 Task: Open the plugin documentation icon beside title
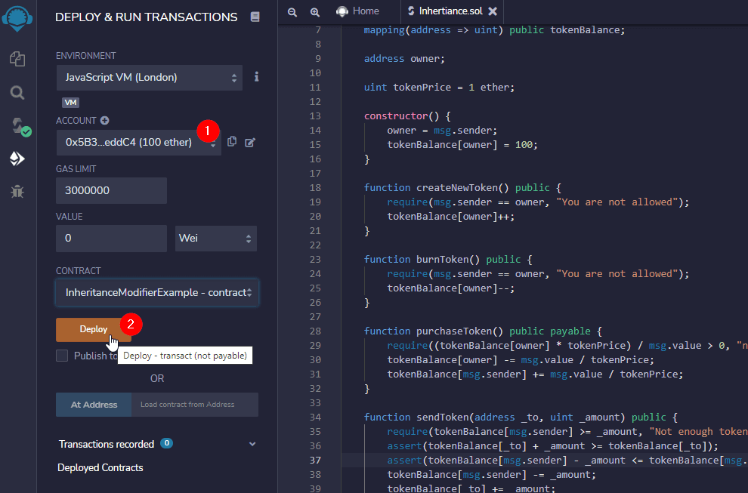pyautogui.click(x=255, y=17)
